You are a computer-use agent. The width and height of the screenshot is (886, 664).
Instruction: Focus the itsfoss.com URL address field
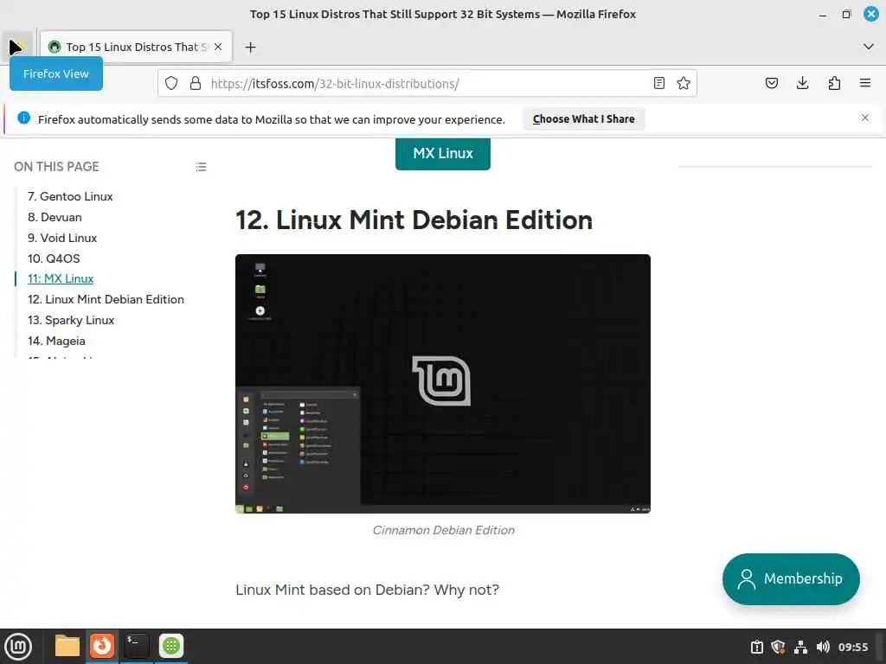[x=426, y=84]
